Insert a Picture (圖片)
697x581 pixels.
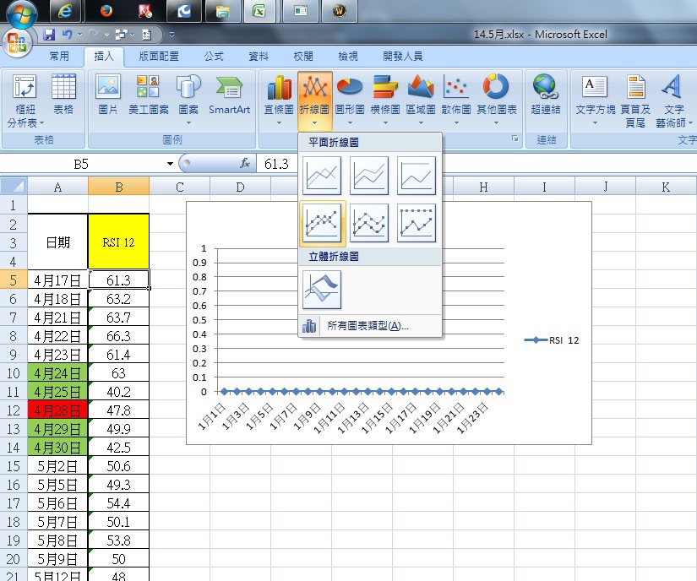point(108,95)
